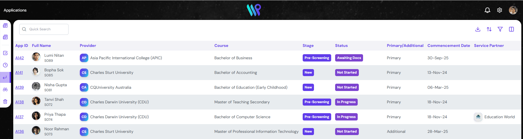Open application A142 link
The image size is (523, 139).
(x=19, y=58)
